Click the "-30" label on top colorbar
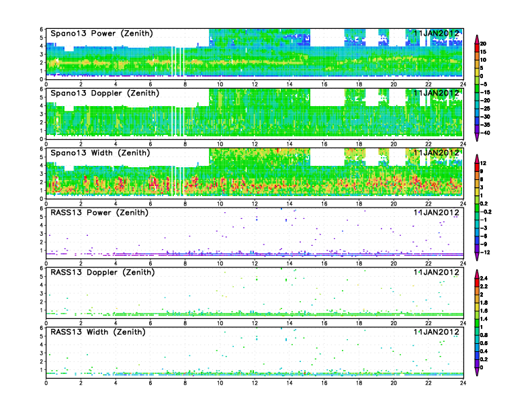Image resolution: width=532 pixels, height=411 pixels. point(485,117)
